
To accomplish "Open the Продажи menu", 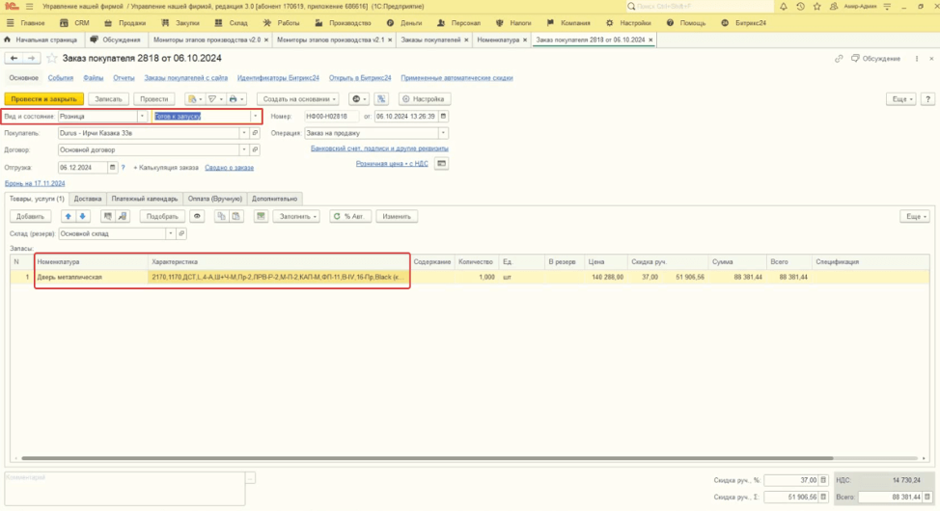I will (125, 23).
